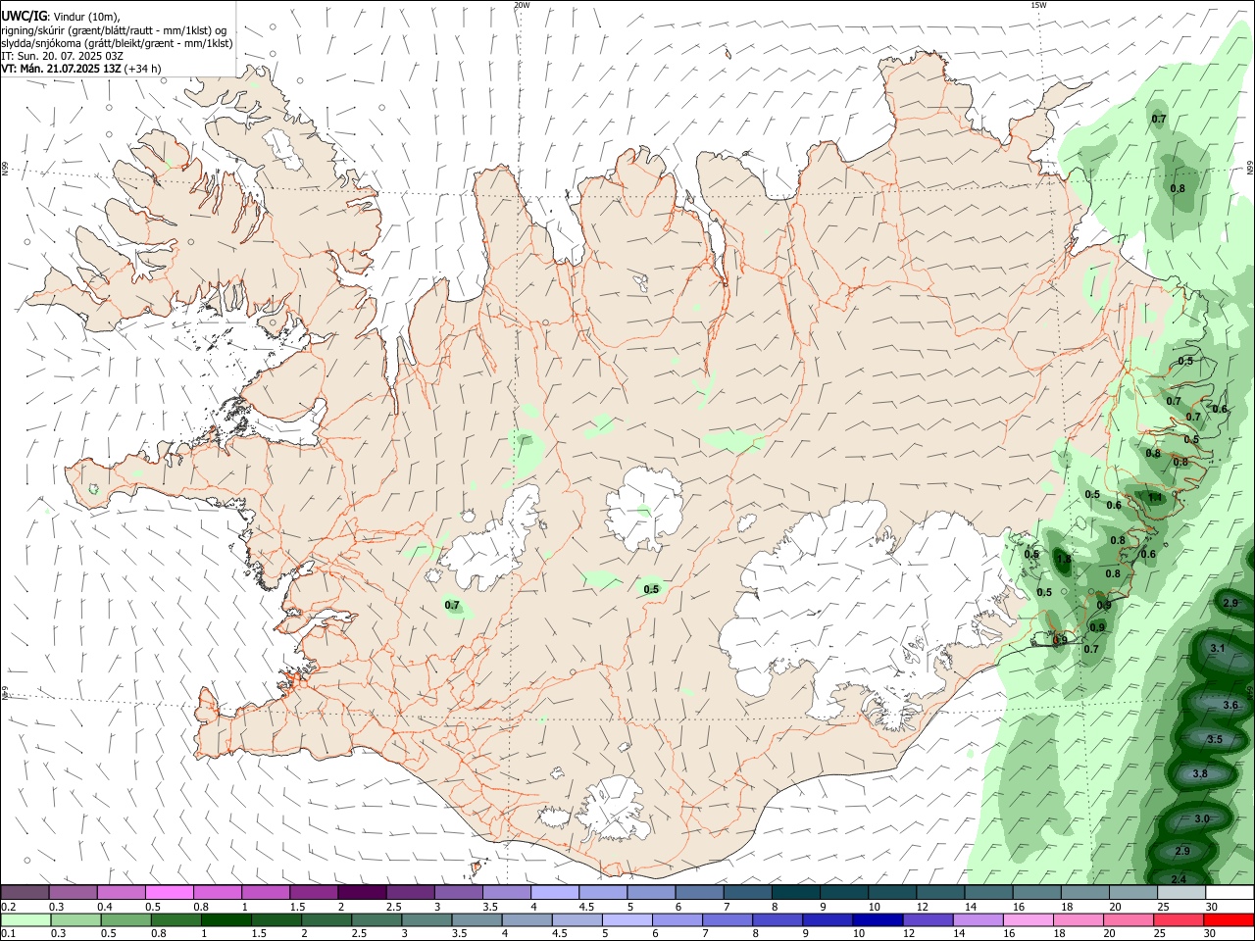
Task: Pick the bright magenta 0.5 swatch
Action: 169,892
